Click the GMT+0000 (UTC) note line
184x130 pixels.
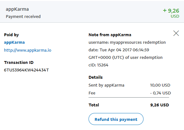pos(126,58)
